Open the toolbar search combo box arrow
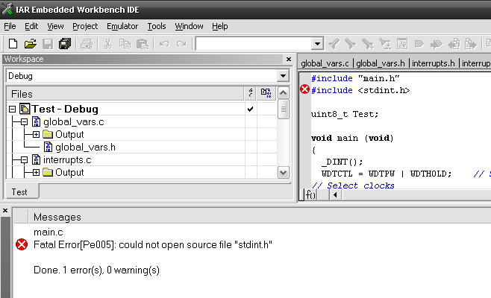This screenshot has height=298, width=491. click(x=317, y=44)
